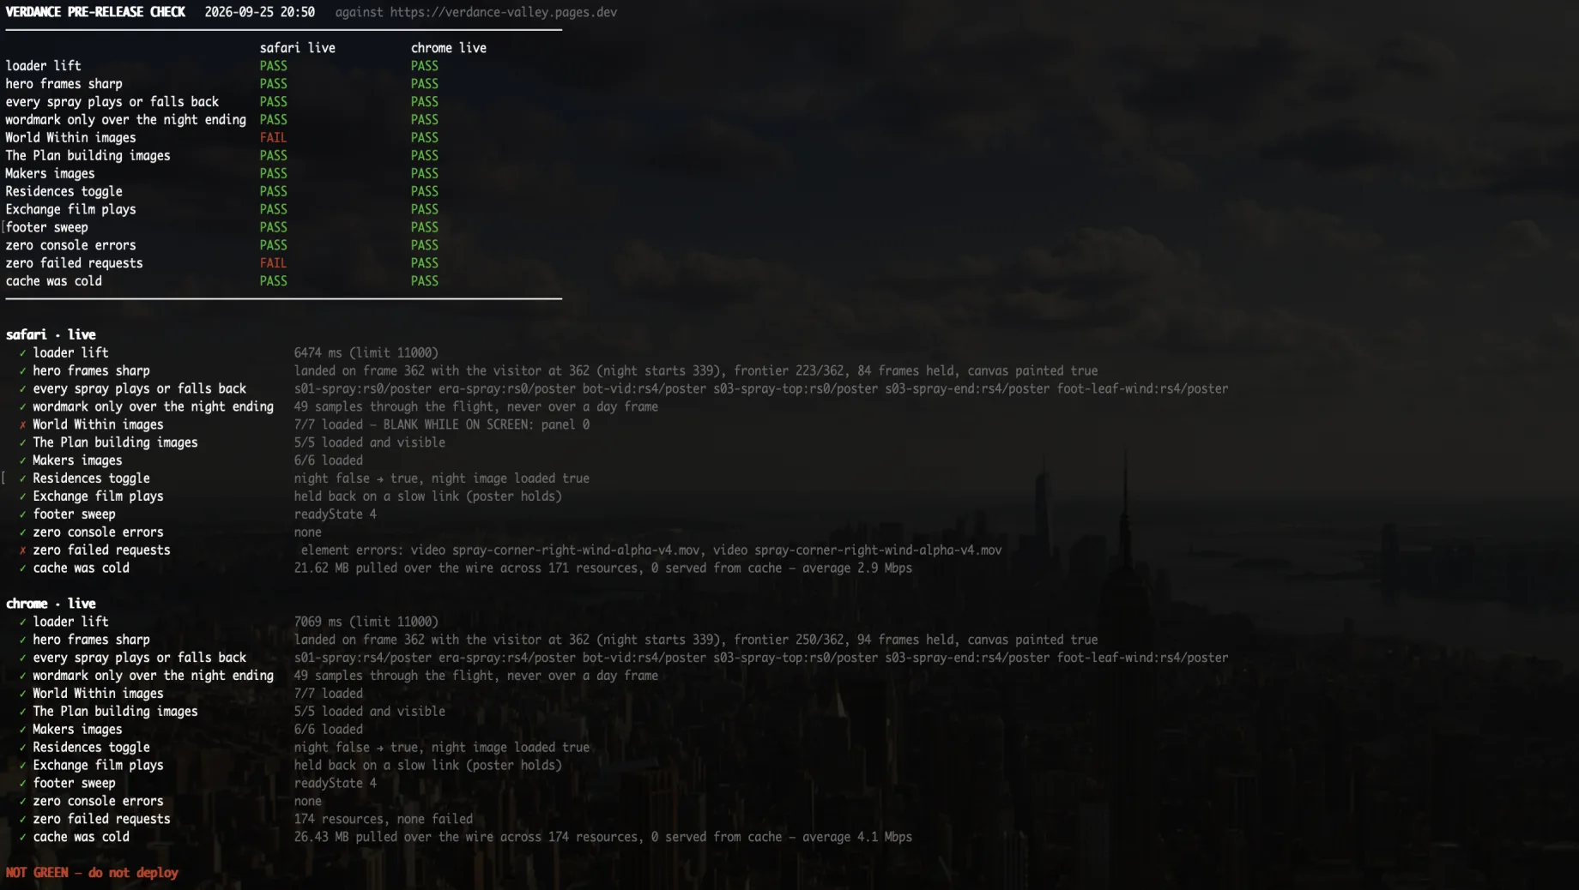This screenshot has width=1579, height=890.
Task: Click the green check beside safari loader lift
Action: [22, 352]
